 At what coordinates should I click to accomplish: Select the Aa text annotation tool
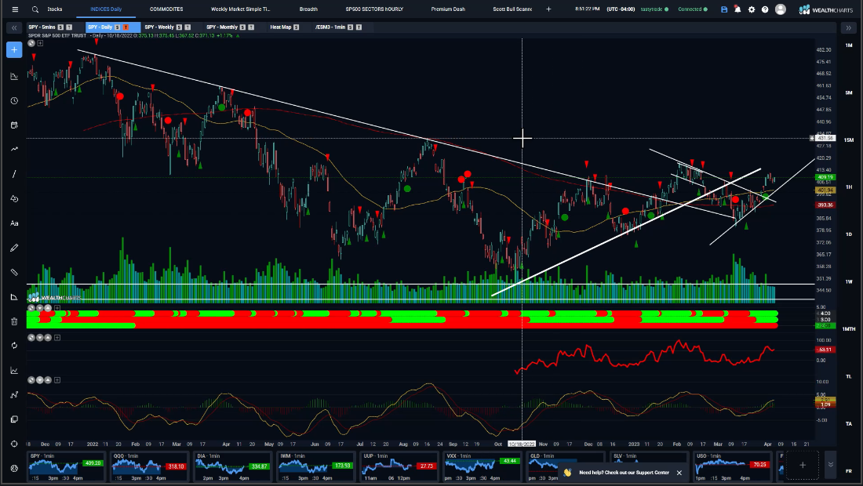pos(14,223)
